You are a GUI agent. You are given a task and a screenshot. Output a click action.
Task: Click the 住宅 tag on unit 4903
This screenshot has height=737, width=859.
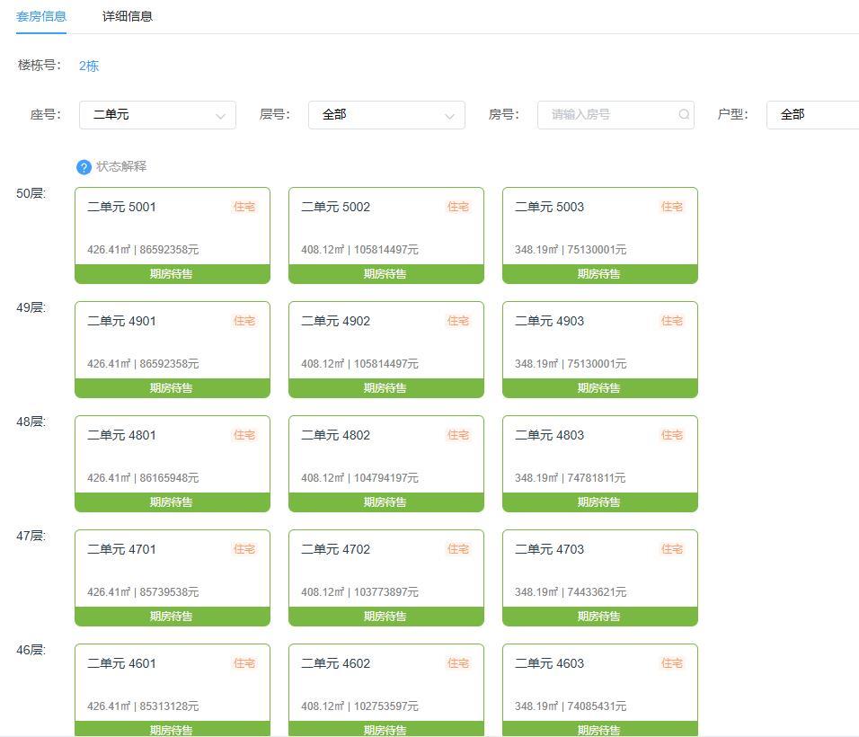click(671, 321)
